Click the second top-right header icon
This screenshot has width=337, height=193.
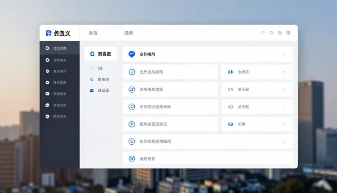click(271, 33)
